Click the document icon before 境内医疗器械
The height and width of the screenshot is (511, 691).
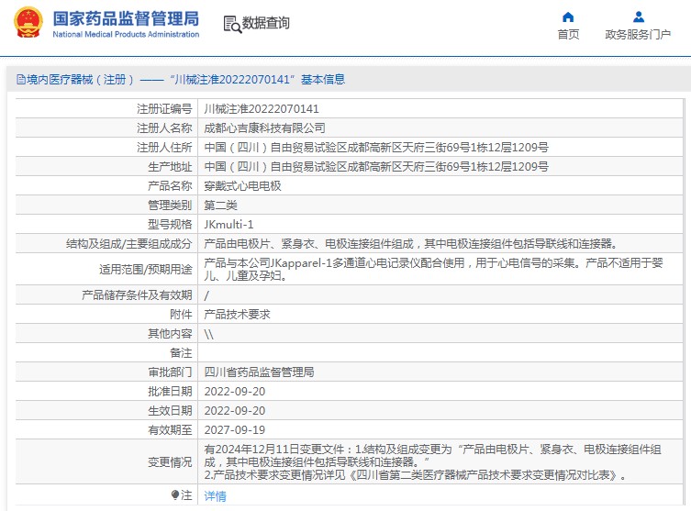point(21,79)
